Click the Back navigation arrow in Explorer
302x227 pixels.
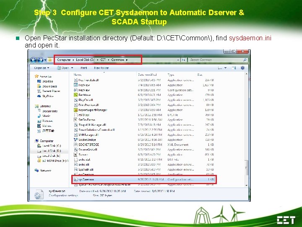(34, 60)
